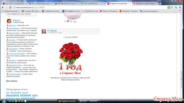The width and height of the screenshot is (184, 103).
Task: Open the Посетительница user status link
Action: [14, 74]
